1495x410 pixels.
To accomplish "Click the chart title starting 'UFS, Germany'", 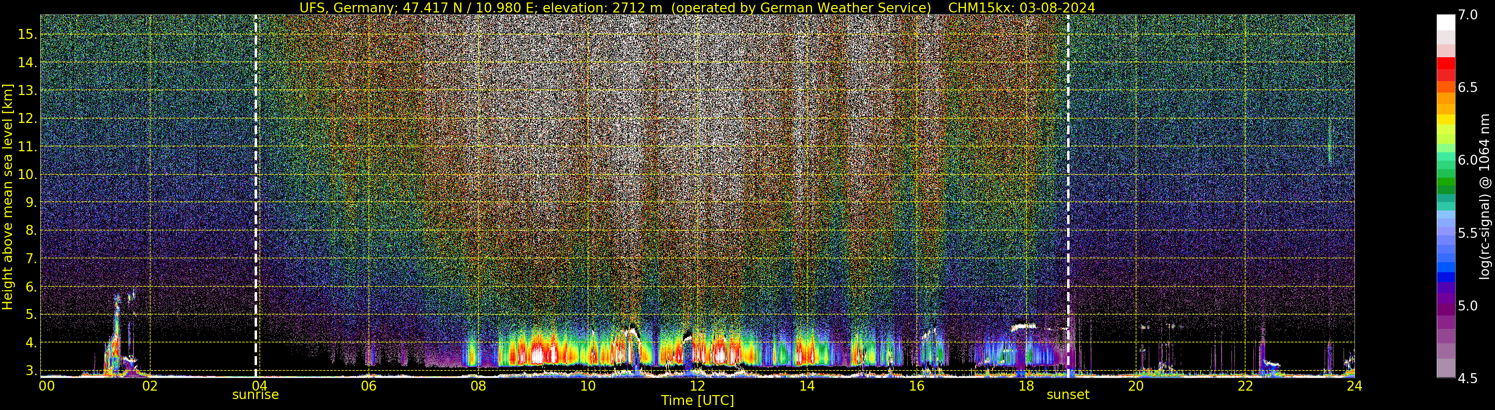I will click(697, 7).
